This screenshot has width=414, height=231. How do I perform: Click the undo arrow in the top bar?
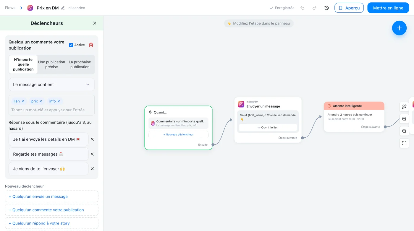click(302, 8)
